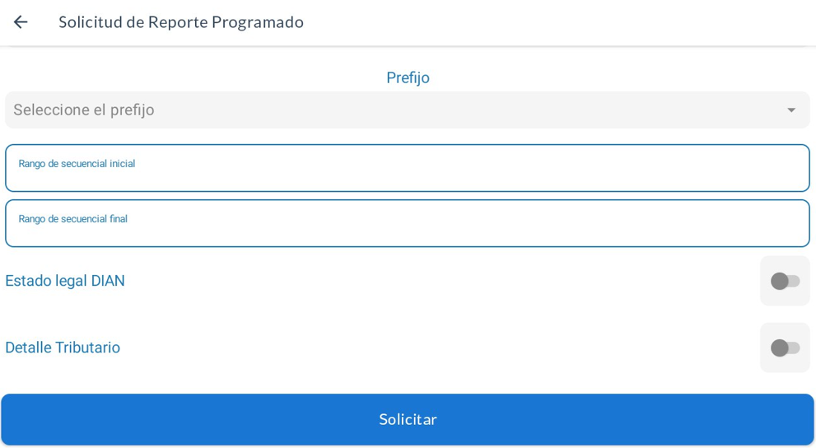The height and width of the screenshot is (448, 816).
Task: Click the 'Solicitud de Reporte Programado' title
Action: coord(181,22)
